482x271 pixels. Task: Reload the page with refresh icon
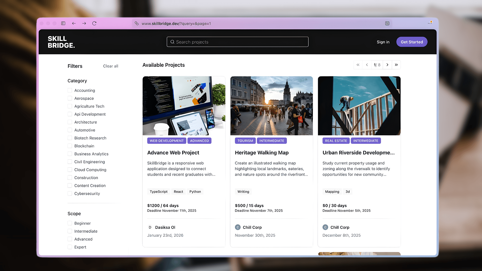(x=94, y=23)
